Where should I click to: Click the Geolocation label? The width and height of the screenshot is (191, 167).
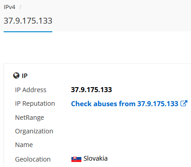pyautogui.click(x=33, y=159)
